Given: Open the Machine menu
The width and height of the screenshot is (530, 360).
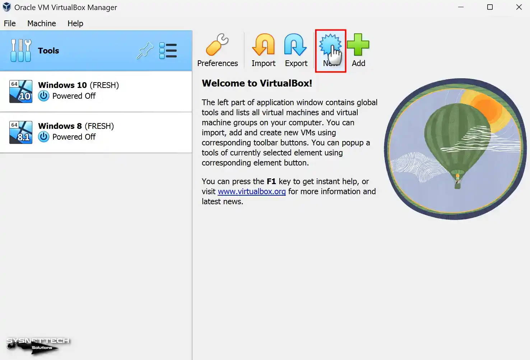Looking at the screenshot, I should pyautogui.click(x=42, y=23).
